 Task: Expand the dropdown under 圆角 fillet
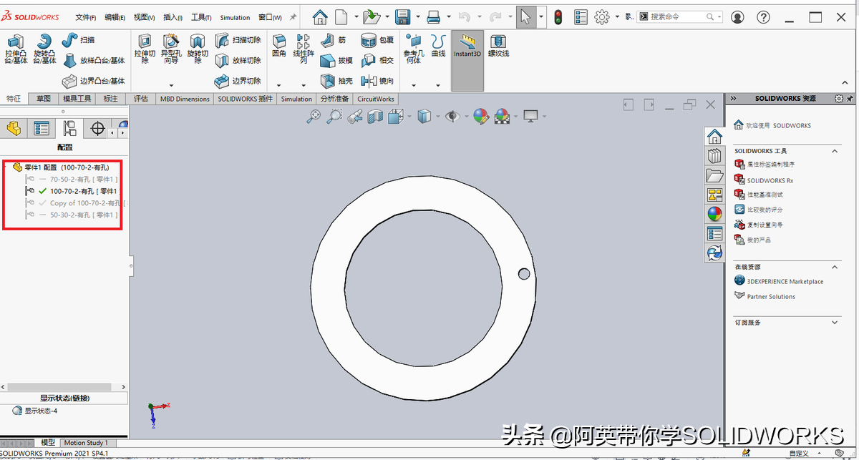(279, 84)
